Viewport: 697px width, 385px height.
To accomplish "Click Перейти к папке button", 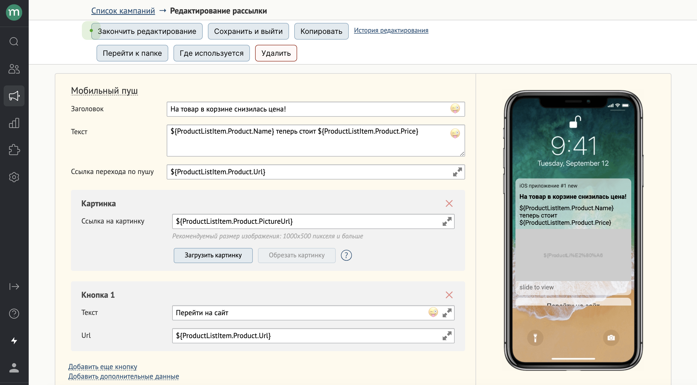I will (x=132, y=53).
